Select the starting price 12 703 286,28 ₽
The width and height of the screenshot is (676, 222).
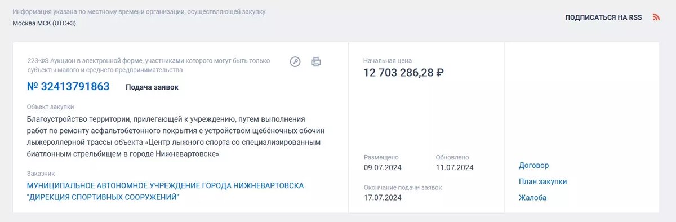tap(403, 73)
